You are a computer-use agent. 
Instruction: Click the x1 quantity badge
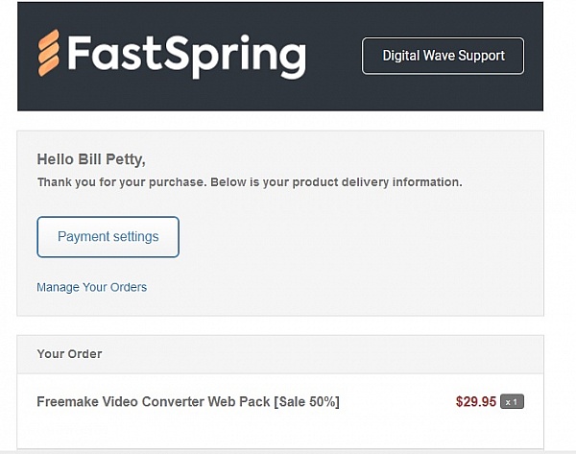click(513, 402)
